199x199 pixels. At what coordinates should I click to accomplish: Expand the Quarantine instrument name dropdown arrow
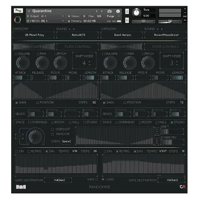pos(29,11)
